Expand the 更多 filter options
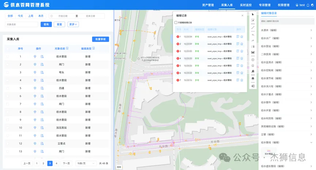This screenshot has height=170, width=316. click(73, 24)
